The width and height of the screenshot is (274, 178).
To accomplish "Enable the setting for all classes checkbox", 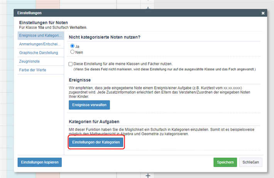I will [70, 64].
